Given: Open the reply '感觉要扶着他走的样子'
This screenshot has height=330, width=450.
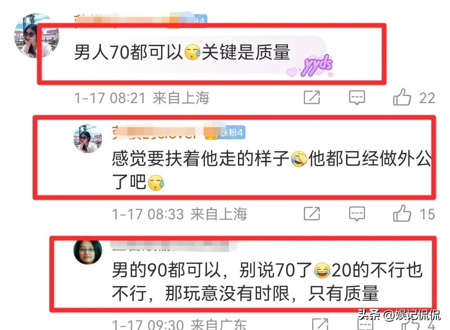Looking at the screenshot, I should click(x=272, y=170).
